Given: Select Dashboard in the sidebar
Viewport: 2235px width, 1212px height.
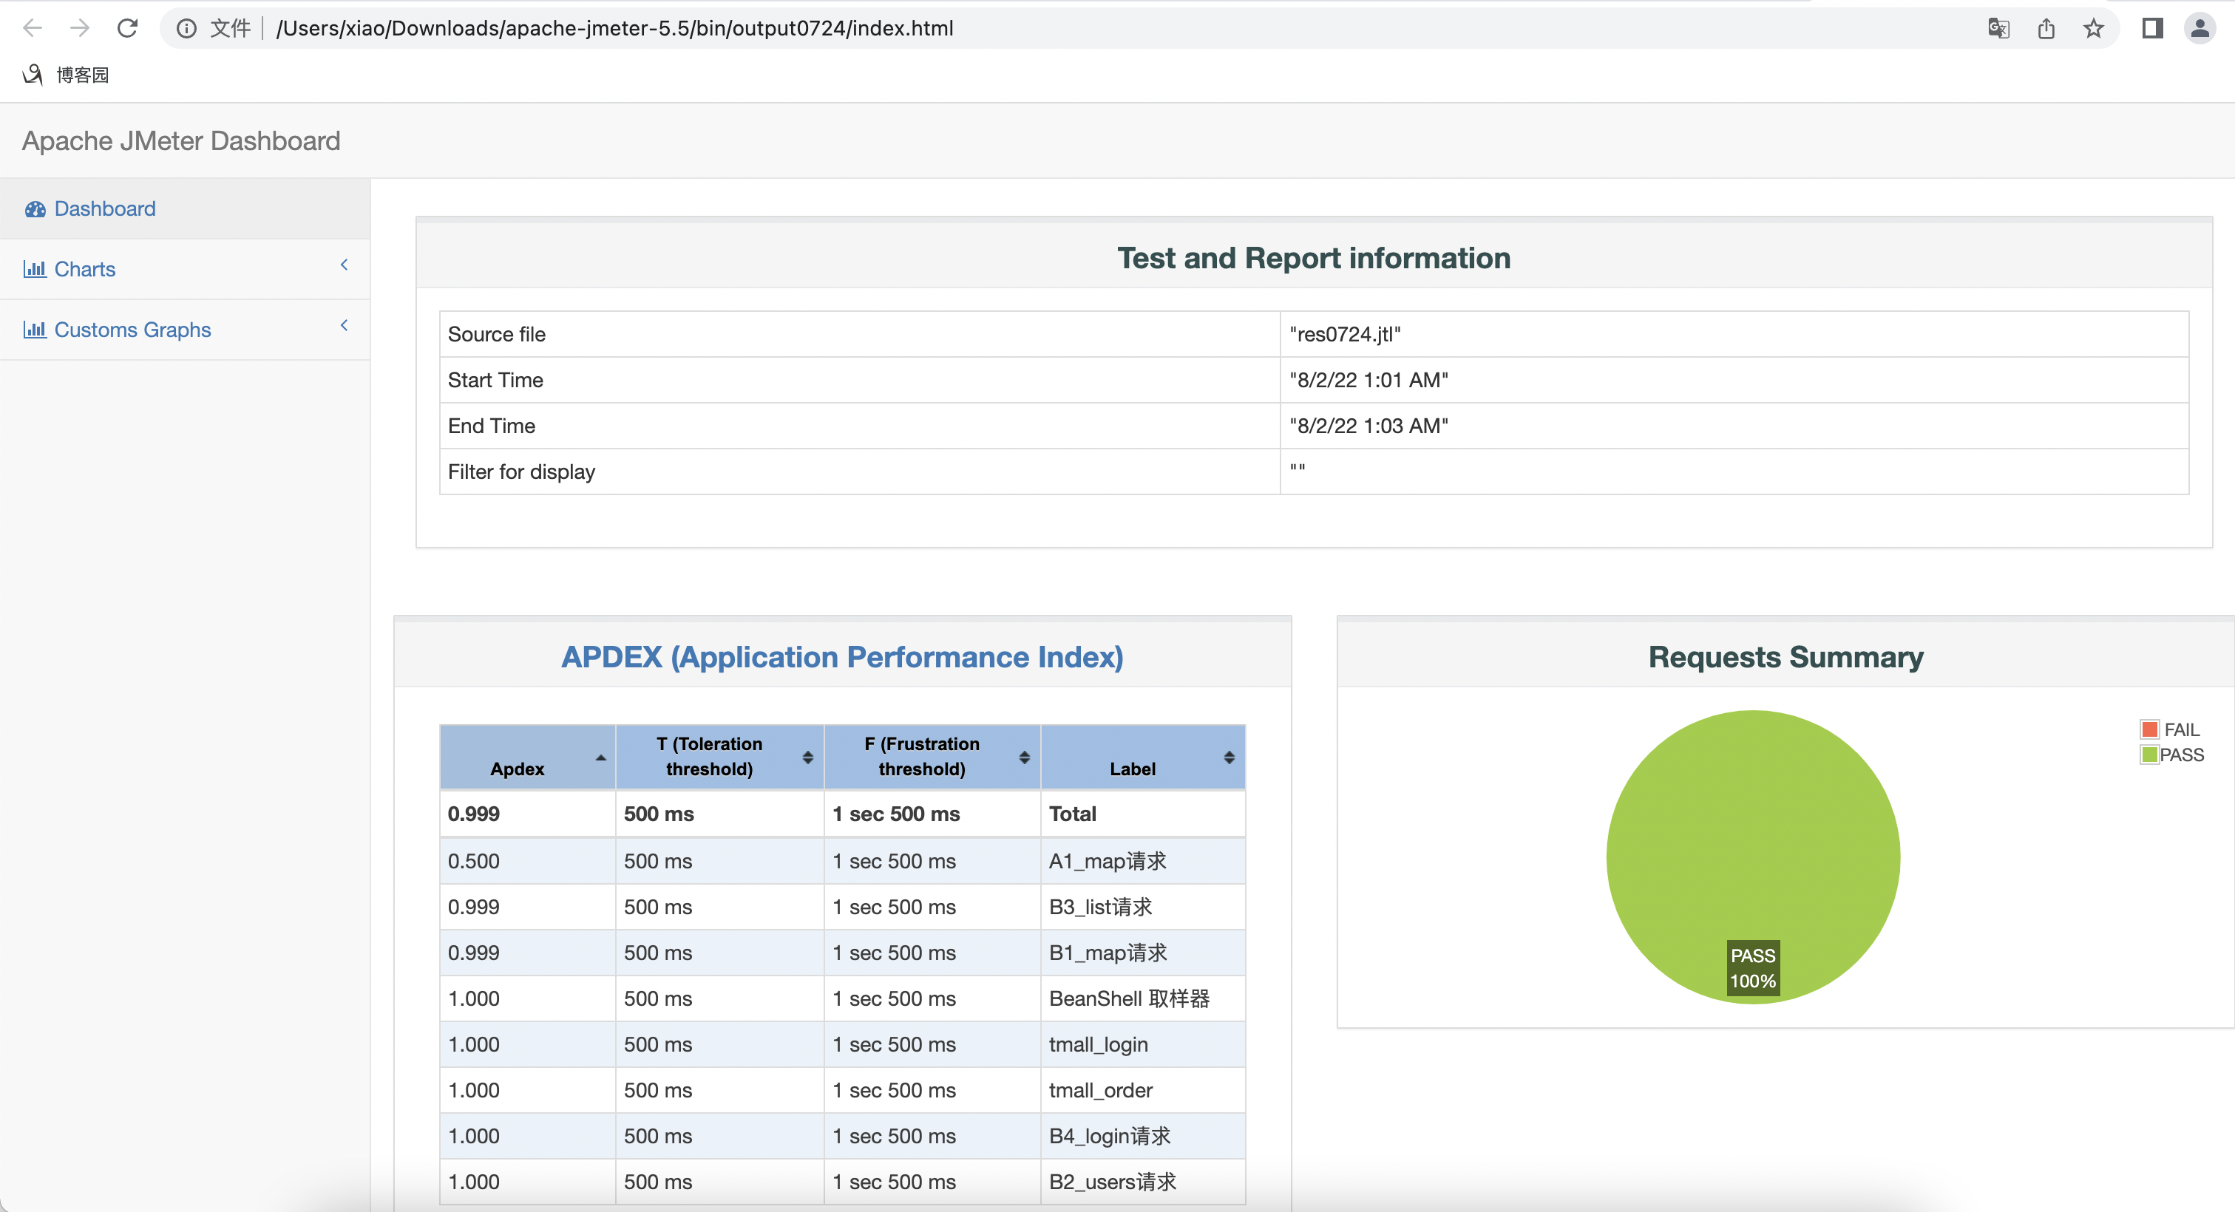Looking at the screenshot, I should 105,209.
